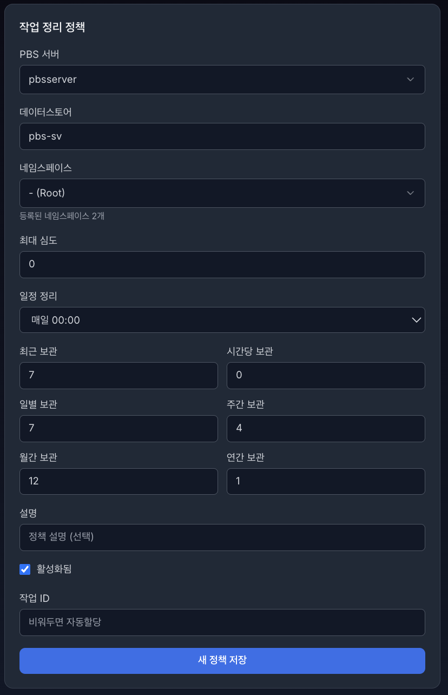Click the 일별 보관 field
Viewport: 448px width, 695px height.
[x=118, y=428]
